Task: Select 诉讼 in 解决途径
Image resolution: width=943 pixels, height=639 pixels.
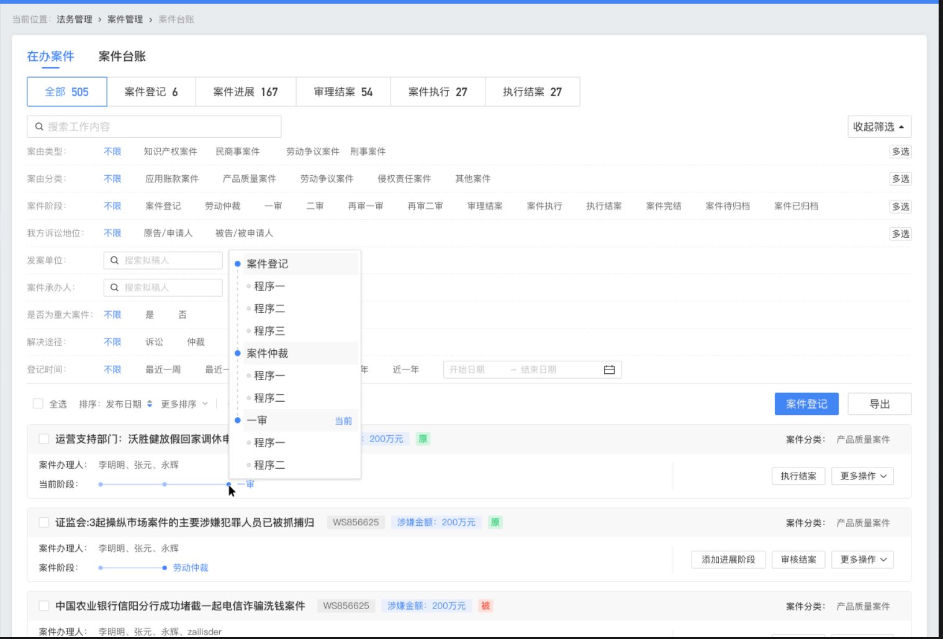Action: [155, 342]
